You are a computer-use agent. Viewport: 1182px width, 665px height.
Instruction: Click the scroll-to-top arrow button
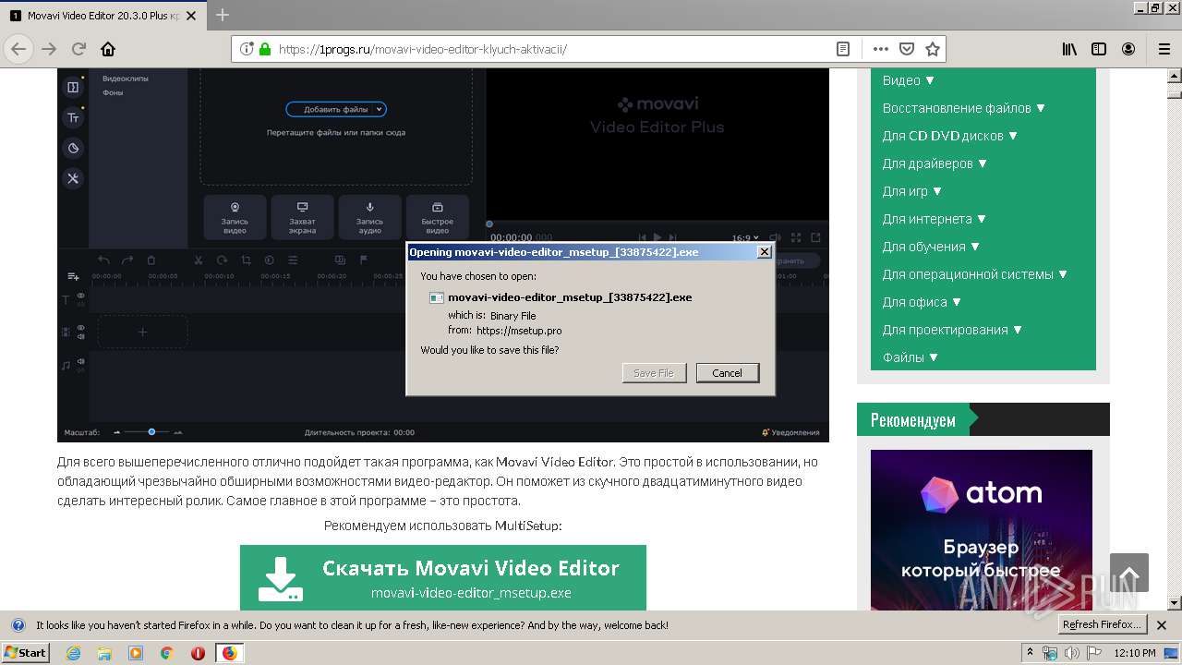click(x=1129, y=573)
